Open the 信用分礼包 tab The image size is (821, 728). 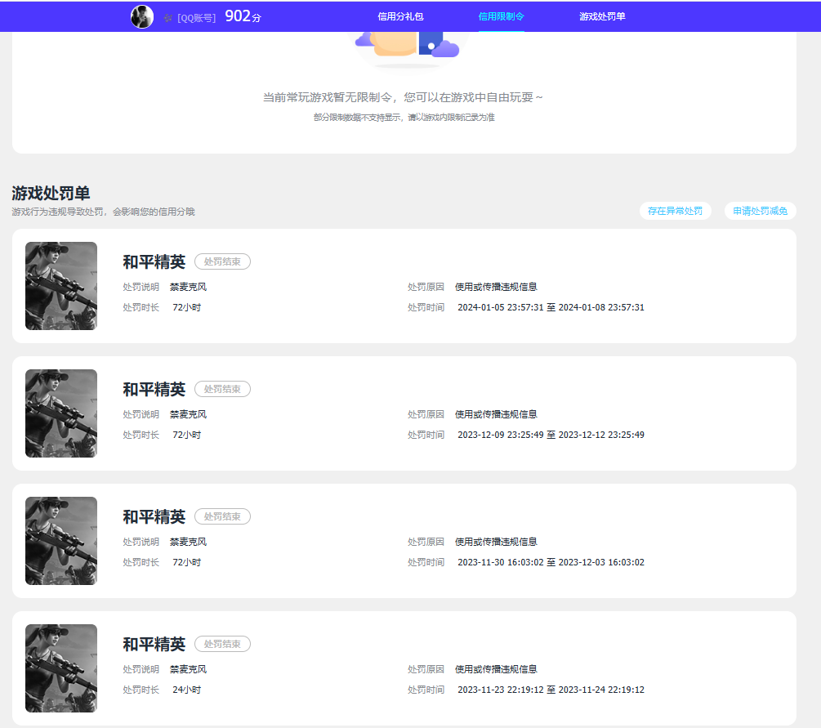tap(400, 16)
